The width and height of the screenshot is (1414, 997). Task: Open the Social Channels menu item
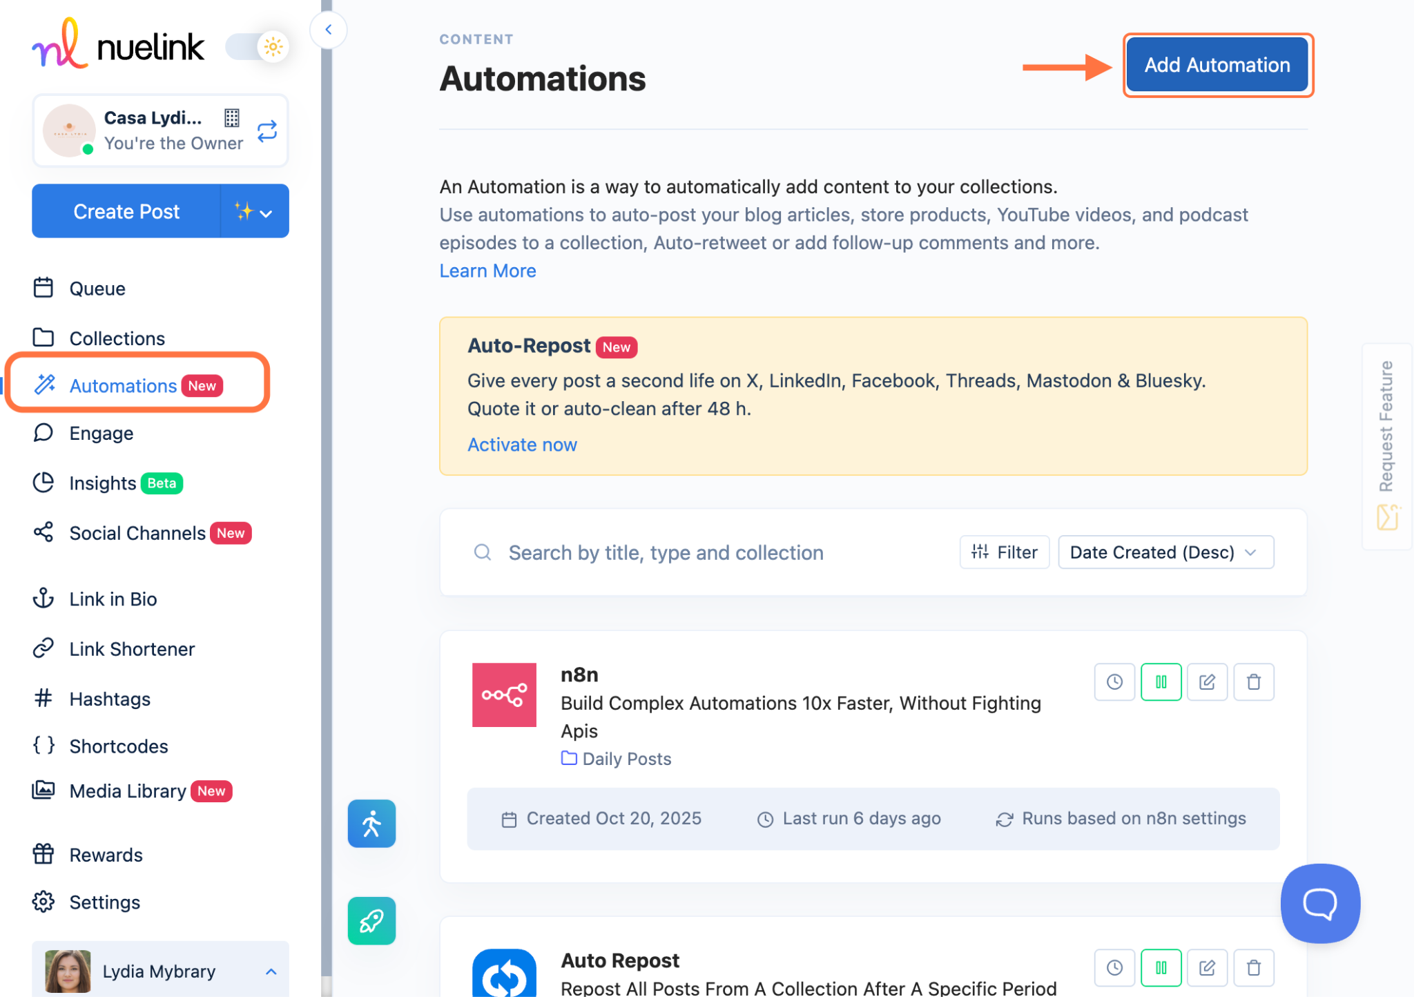(137, 533)
